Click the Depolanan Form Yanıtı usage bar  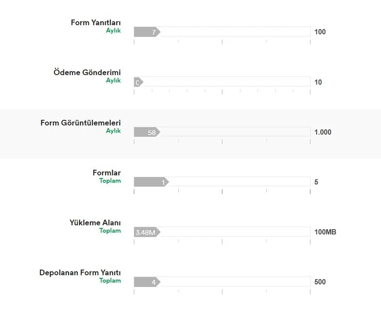(x=221, y=281)
